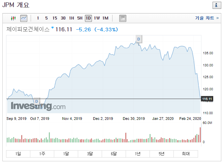Select the 1D interval button
Screen dimensions: 224x164
(x=88, y=18)
